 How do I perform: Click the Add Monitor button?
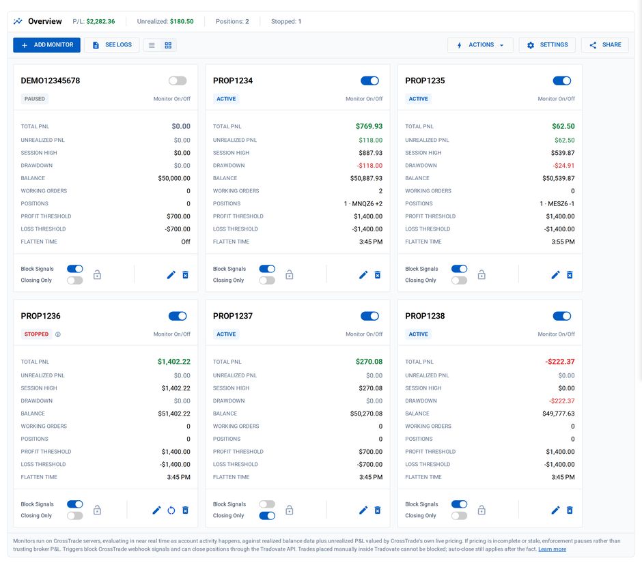coord(46,45)
